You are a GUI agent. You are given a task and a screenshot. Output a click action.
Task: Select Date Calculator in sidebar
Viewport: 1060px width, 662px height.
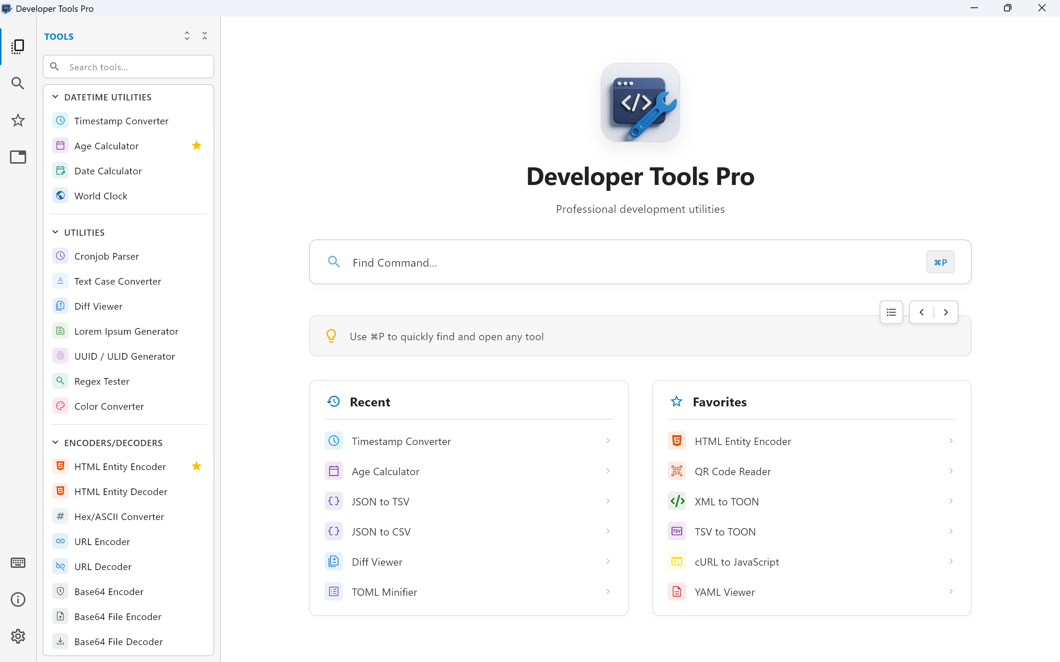coord(128,171)
